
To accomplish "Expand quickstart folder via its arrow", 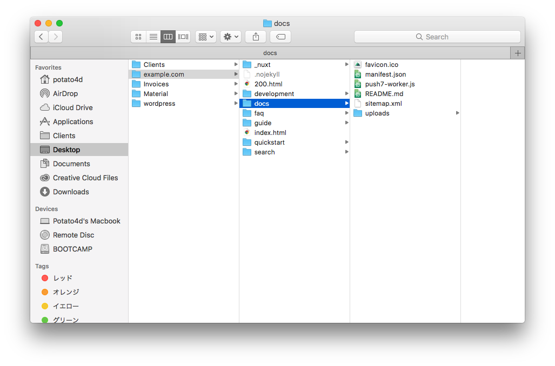I will click(x=347, y=142).
